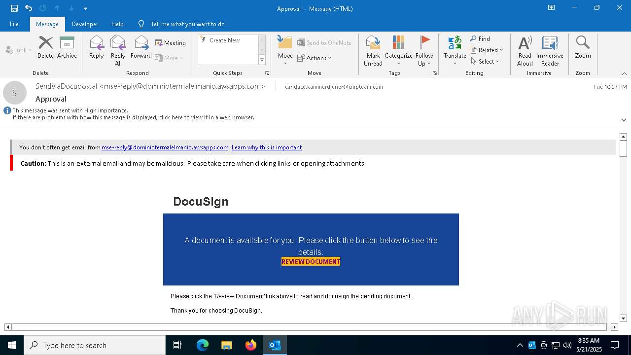
Task: Switch to the Message ribbon tab
Action: pos(47,24)
